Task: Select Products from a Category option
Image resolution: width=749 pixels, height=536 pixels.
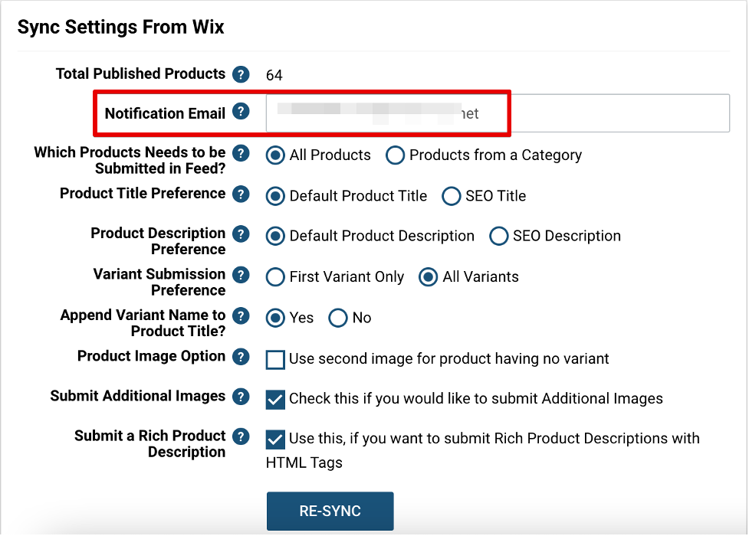Action: click(395, 155)
